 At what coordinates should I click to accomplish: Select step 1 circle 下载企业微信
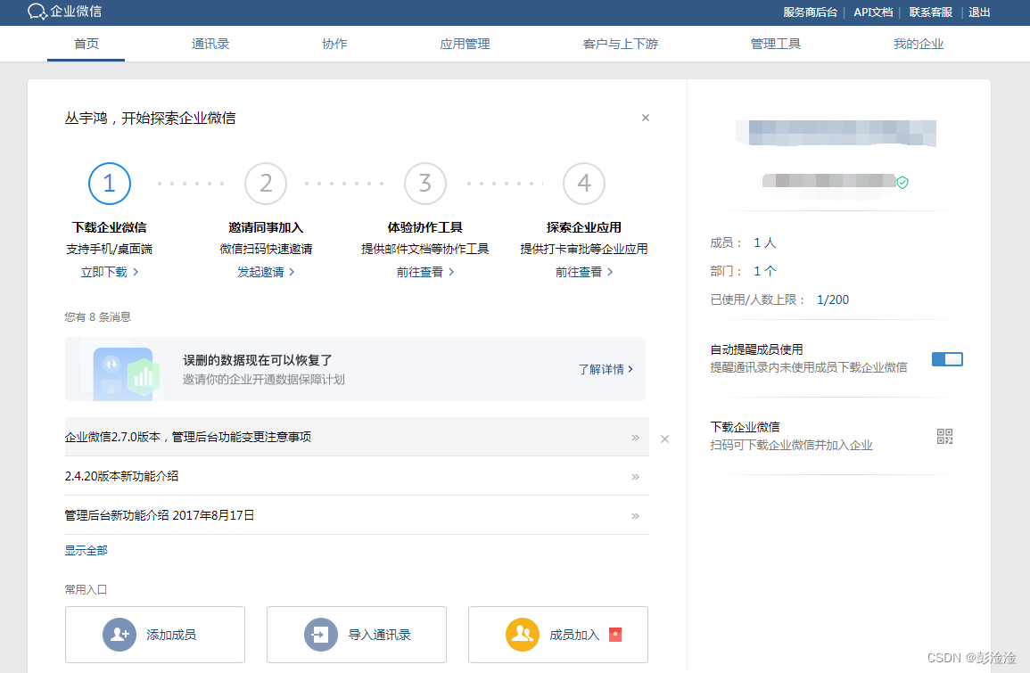pyautogui.click(x=110, y=184)
